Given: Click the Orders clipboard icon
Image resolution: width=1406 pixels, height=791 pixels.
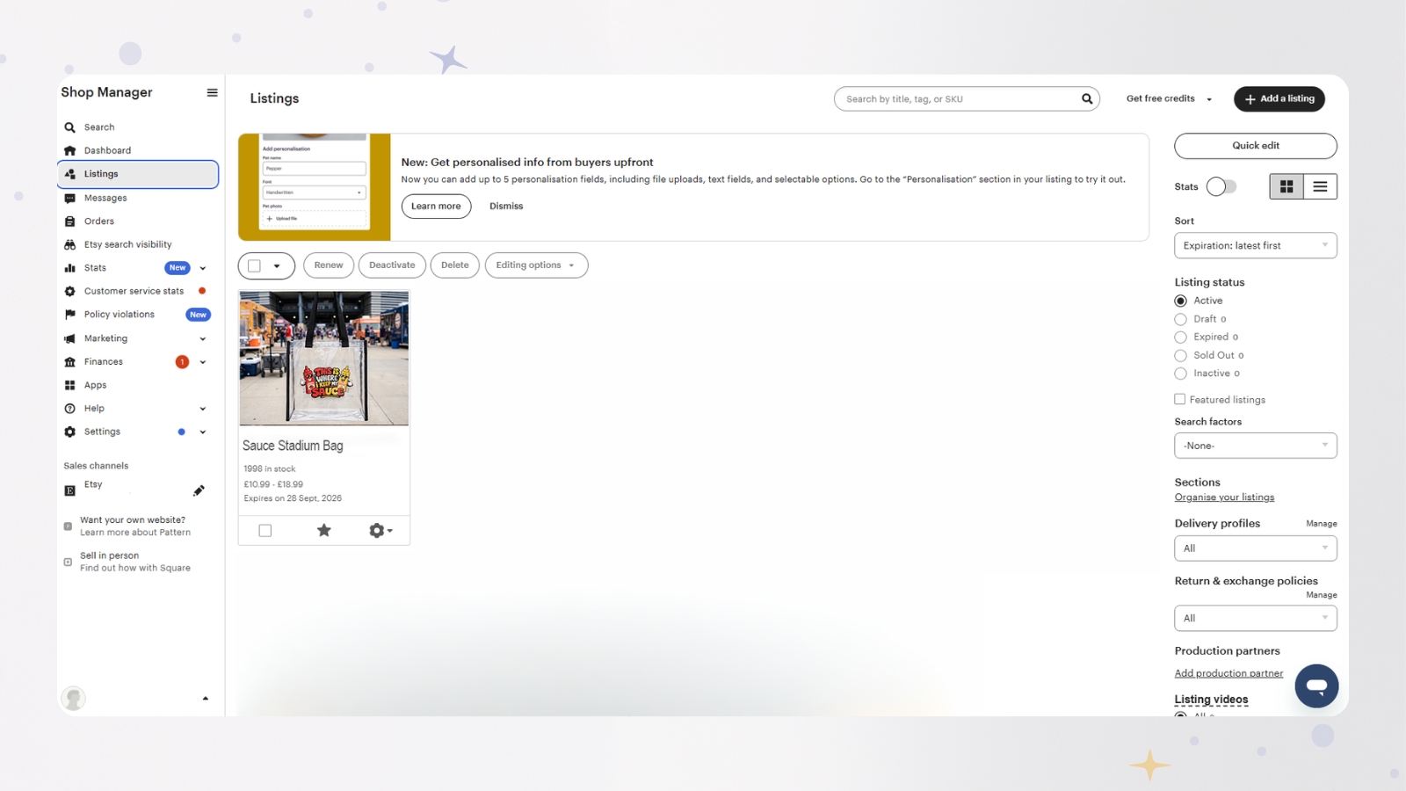Looking at the screenshot, I should [x=69, y=221].
